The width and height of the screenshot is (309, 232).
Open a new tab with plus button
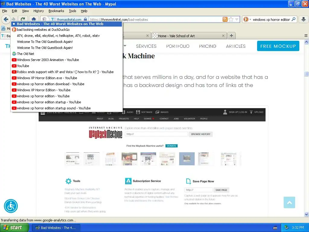pyautogui.click(x=231, y=36)
